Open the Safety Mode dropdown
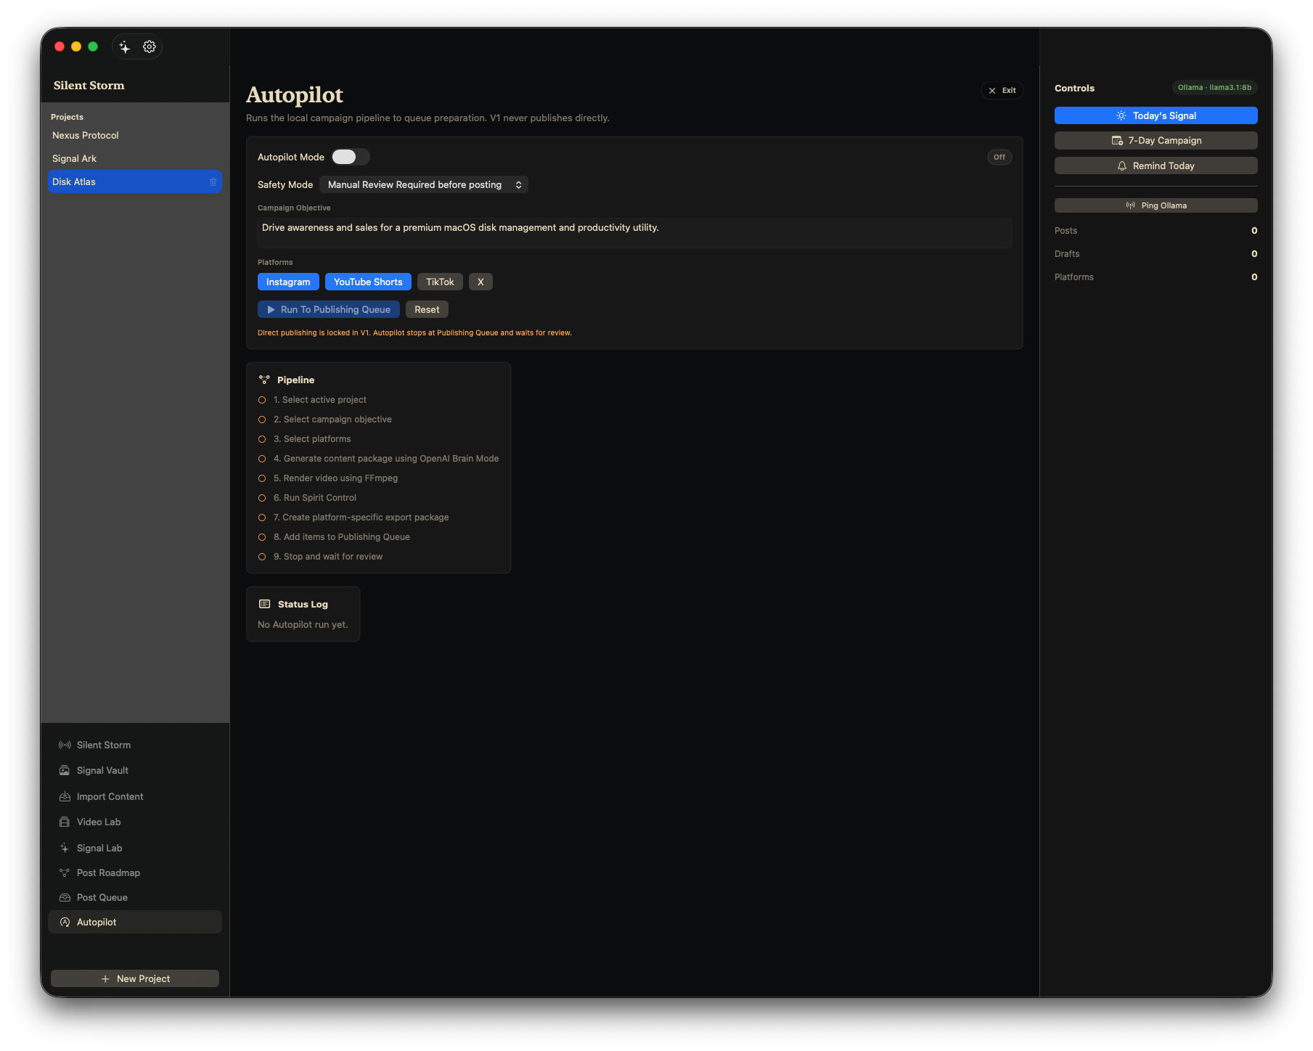The image size is (1313, 1051). click(424, 185)
